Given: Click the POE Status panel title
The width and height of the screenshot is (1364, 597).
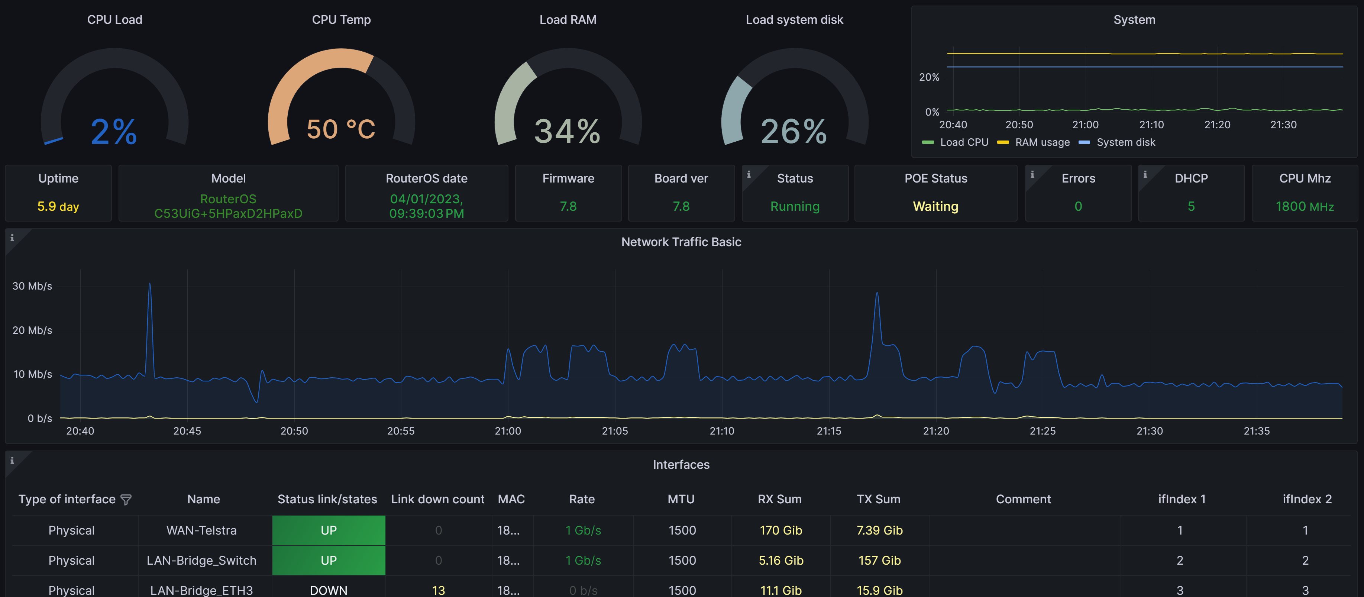Looking at the screenshot, I should point(935,178).
